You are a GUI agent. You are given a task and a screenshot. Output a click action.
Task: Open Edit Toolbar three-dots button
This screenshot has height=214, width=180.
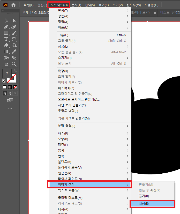click(10, 108)
